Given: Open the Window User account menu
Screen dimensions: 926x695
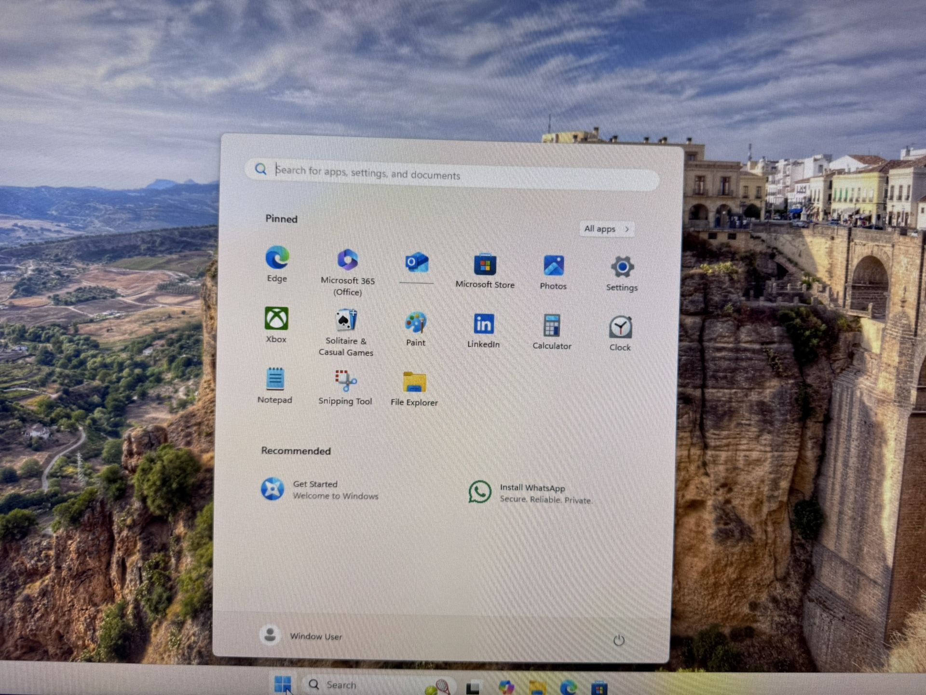Looking at the screenshot, I should tap(301, 636).
